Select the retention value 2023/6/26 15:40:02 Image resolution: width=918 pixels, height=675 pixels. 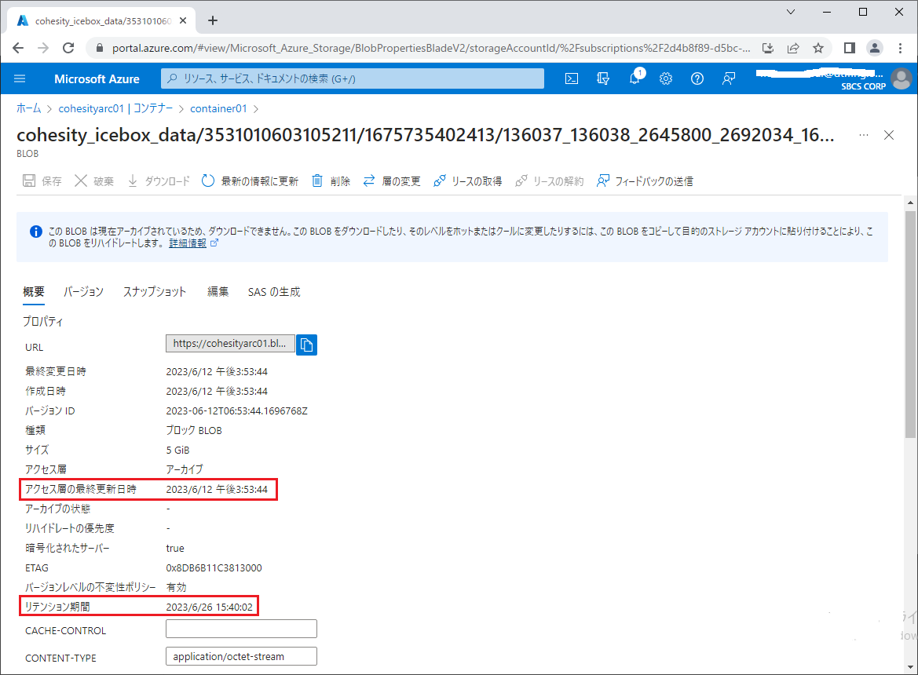click(x=209, y=607)
